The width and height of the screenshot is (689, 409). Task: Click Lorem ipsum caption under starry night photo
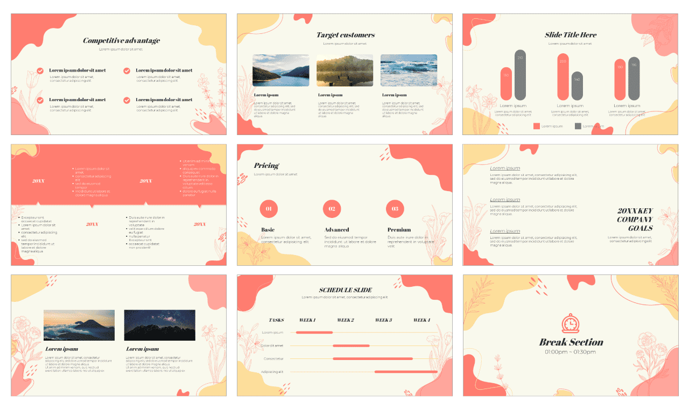[142, 349]
